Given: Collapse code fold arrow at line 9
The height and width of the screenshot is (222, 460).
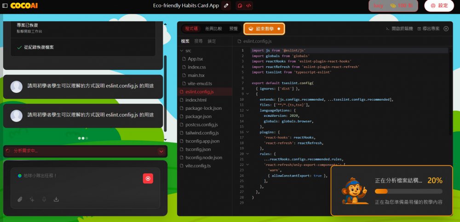Looking at the screenshot, I should pos(248,93).
